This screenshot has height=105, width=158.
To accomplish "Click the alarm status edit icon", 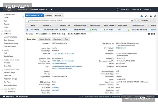I will 128,30.
